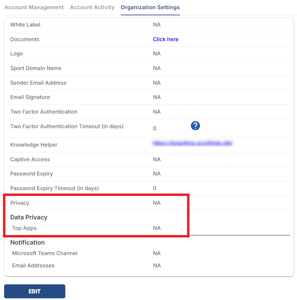Click the Two Factor Authentication NA value
This screenshot has width=297, height=300.
pyautogui.click(x=157, y=112)
